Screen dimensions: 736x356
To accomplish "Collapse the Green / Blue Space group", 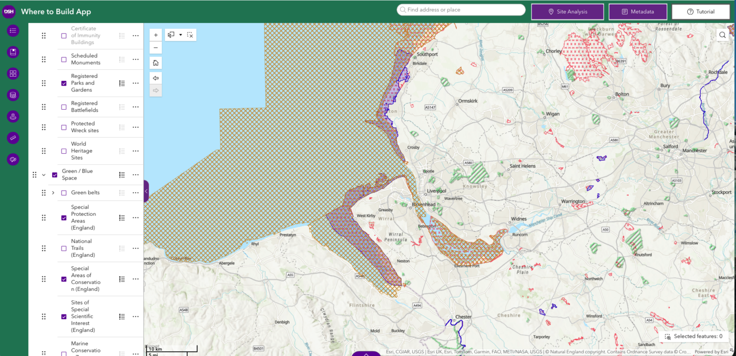I will coord(44,175).
